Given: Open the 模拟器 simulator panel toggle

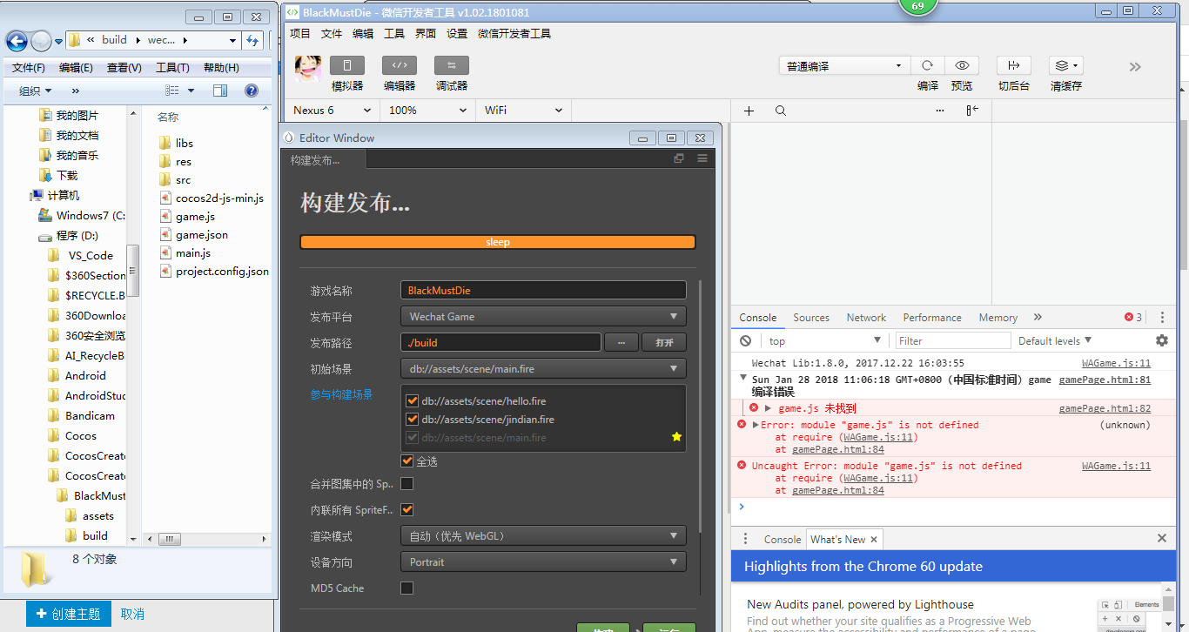Looking at the screenshot, I should click(x=346, y=65).
